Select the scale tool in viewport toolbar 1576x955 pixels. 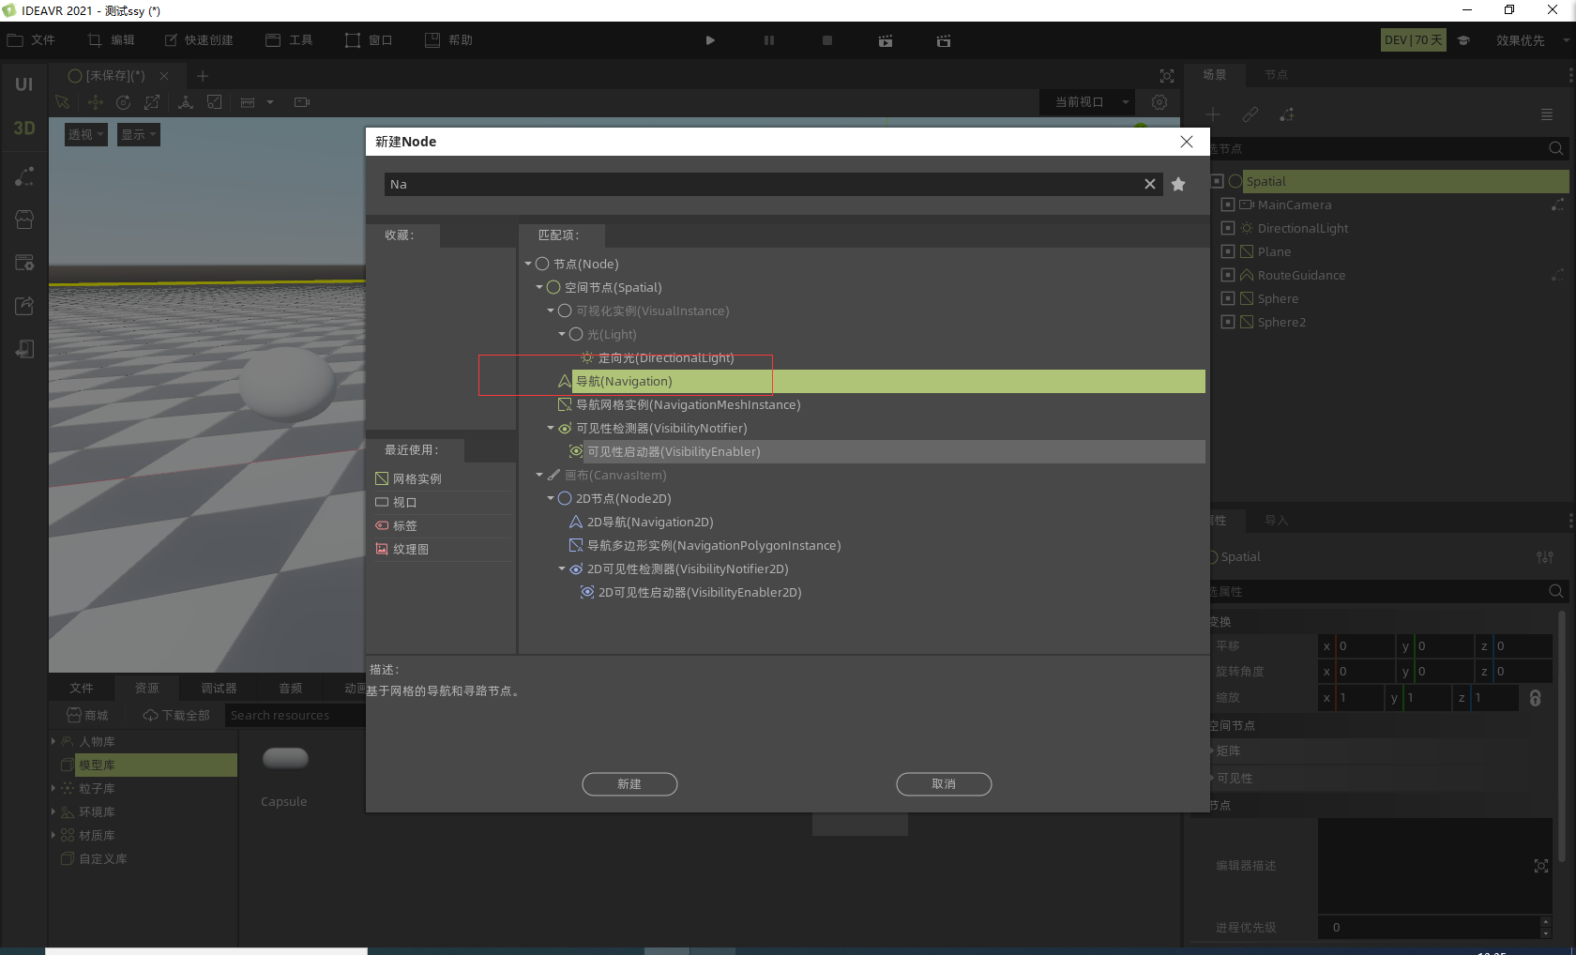point(152,102)
